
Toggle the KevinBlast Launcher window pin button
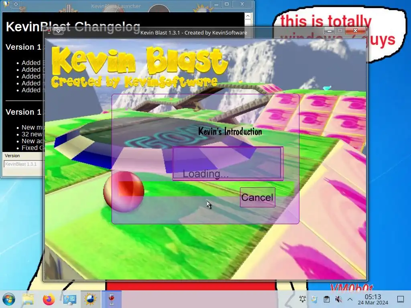(16, 4)
